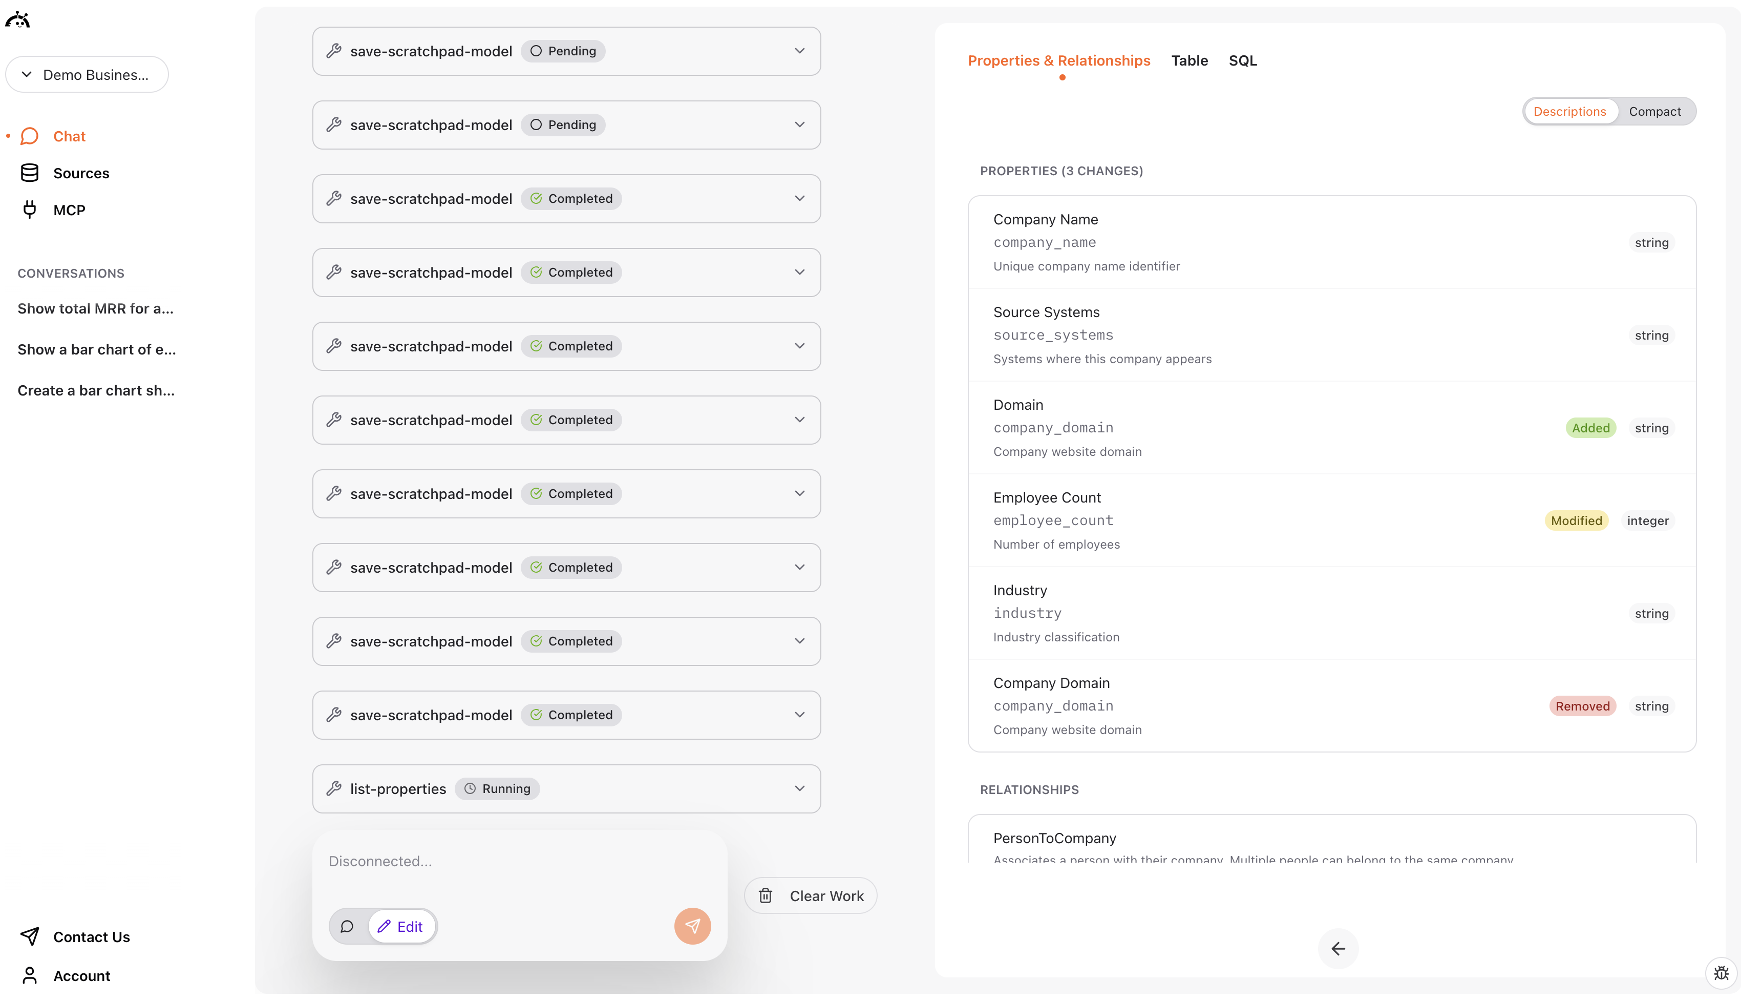
Task: Enable Descriptions view
Action: [x=1570, y=111]
